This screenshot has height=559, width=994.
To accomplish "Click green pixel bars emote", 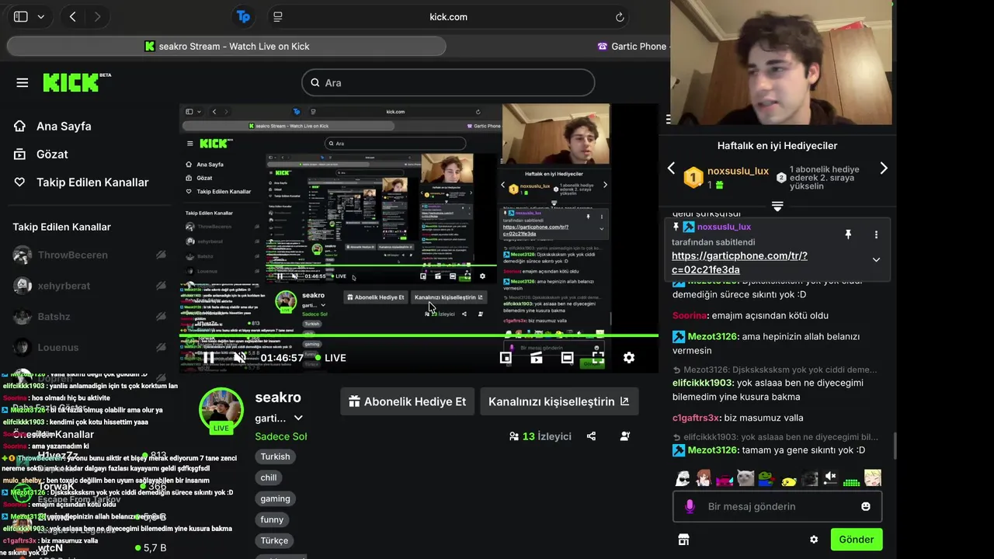I will 851,481.
